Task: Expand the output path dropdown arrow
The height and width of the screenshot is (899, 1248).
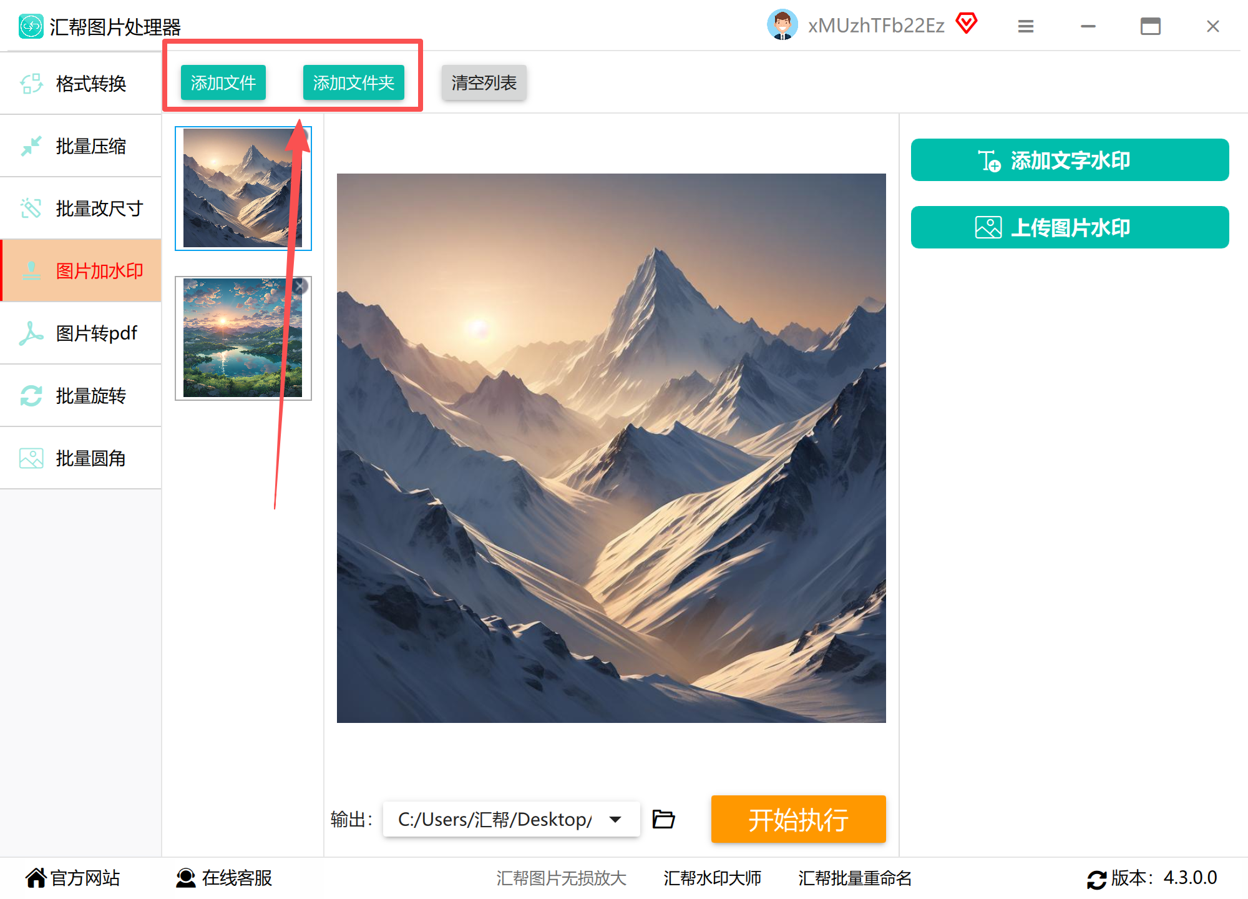Action: tap(615, 819)
